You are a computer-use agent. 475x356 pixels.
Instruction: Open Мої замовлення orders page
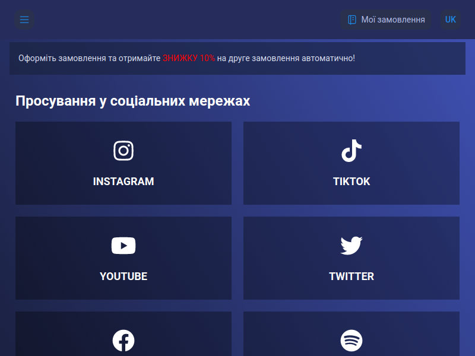(385, 20)
